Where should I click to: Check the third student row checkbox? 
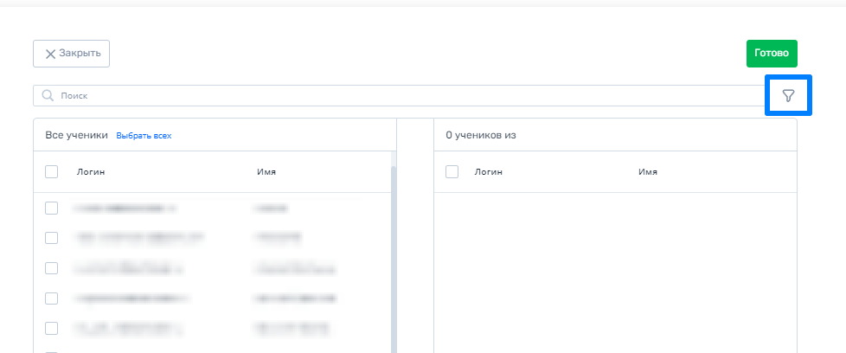pyautogui.click(x=51, y=267)
